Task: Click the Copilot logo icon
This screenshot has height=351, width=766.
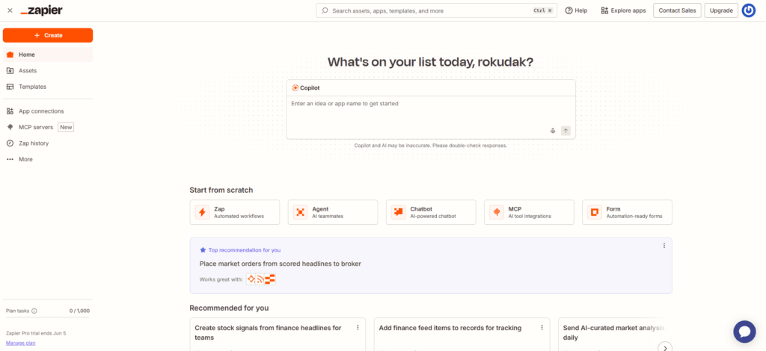Action: pos(295,88)
